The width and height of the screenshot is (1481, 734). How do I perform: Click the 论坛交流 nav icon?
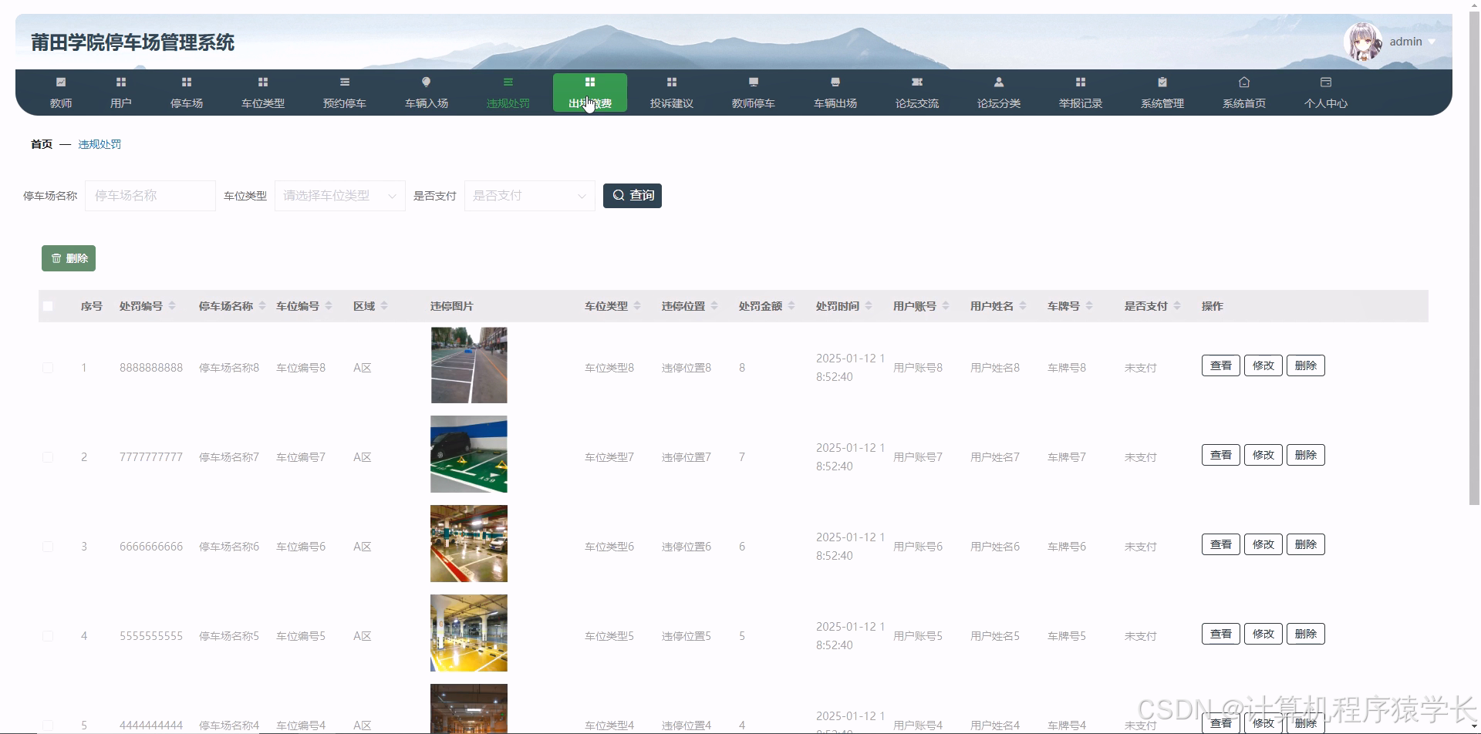click(x=917, y=82)
